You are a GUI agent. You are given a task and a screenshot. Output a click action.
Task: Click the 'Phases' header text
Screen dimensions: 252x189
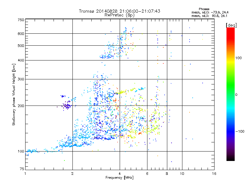[x=204, y=9]
